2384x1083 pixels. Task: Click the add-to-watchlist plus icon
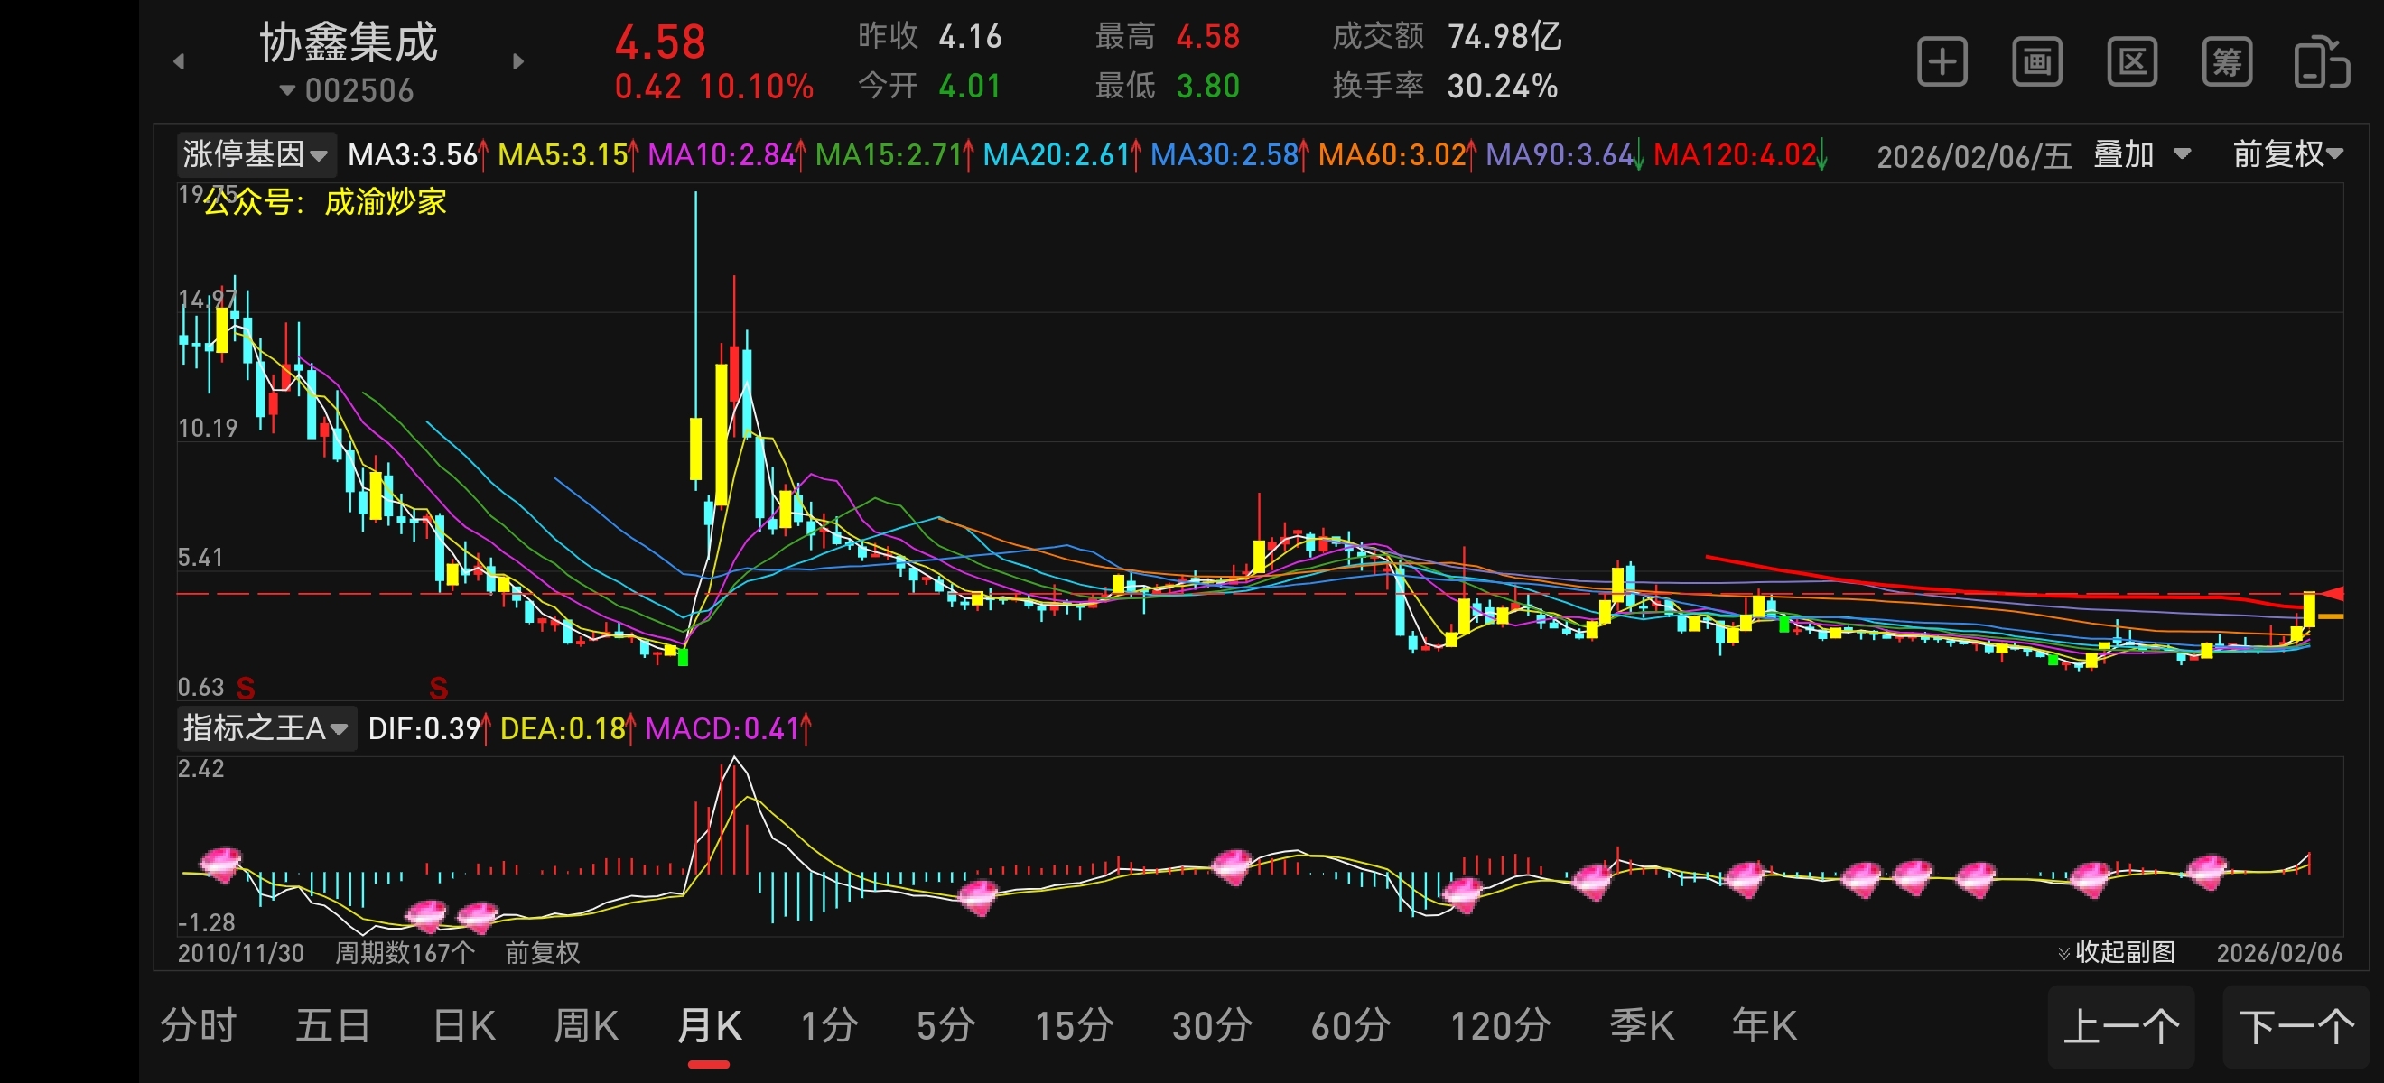point(1942,62)
